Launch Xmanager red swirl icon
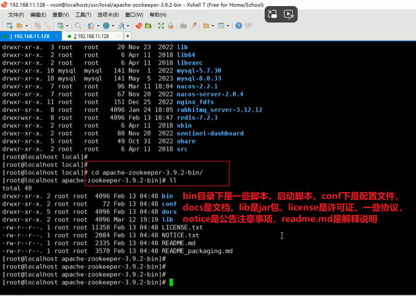Viewport: 416px width, 296px height. tap(139, 26)
